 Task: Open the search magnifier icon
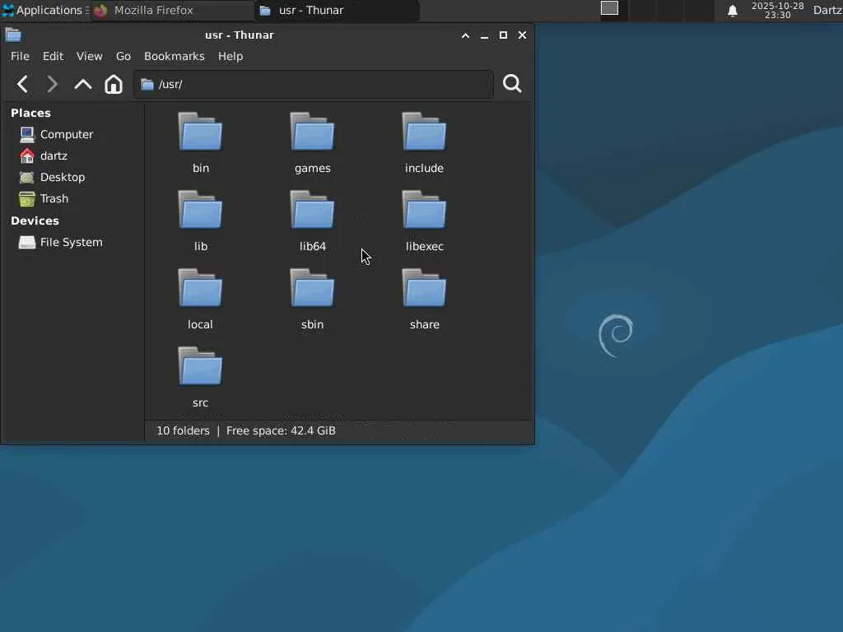(512, 84)
